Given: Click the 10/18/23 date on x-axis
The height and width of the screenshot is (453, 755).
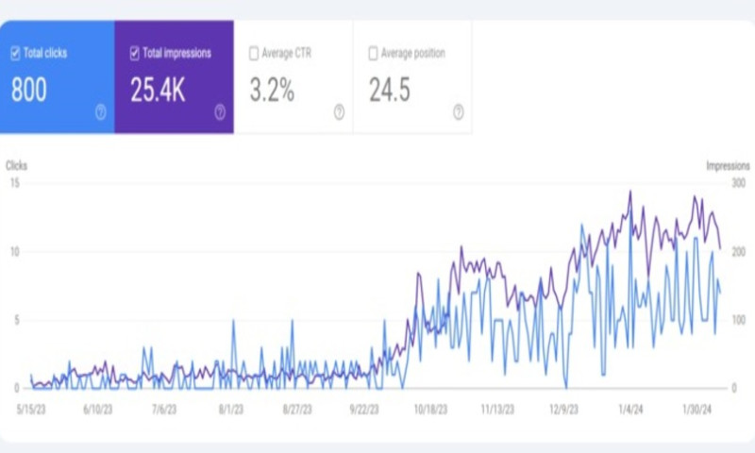Looking at the screenshot, I should [x=430, y=411].
